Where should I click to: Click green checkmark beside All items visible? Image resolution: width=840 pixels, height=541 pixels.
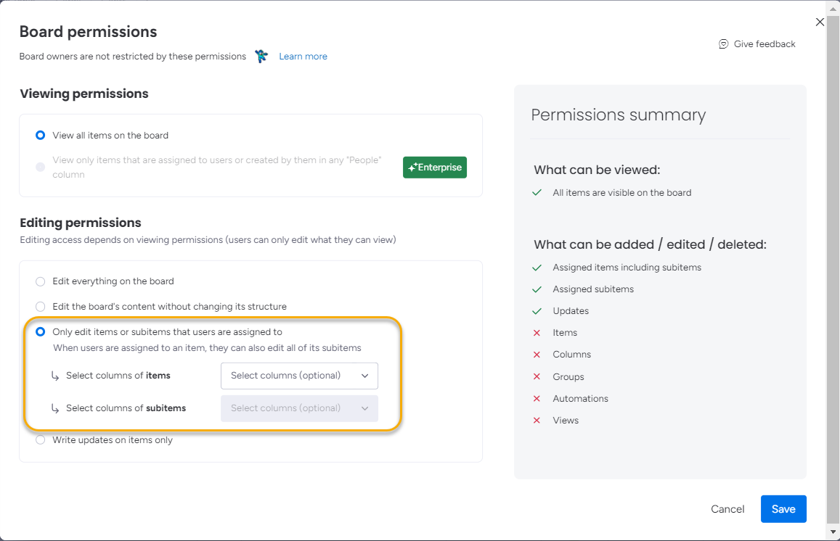[x=537, y=193]
